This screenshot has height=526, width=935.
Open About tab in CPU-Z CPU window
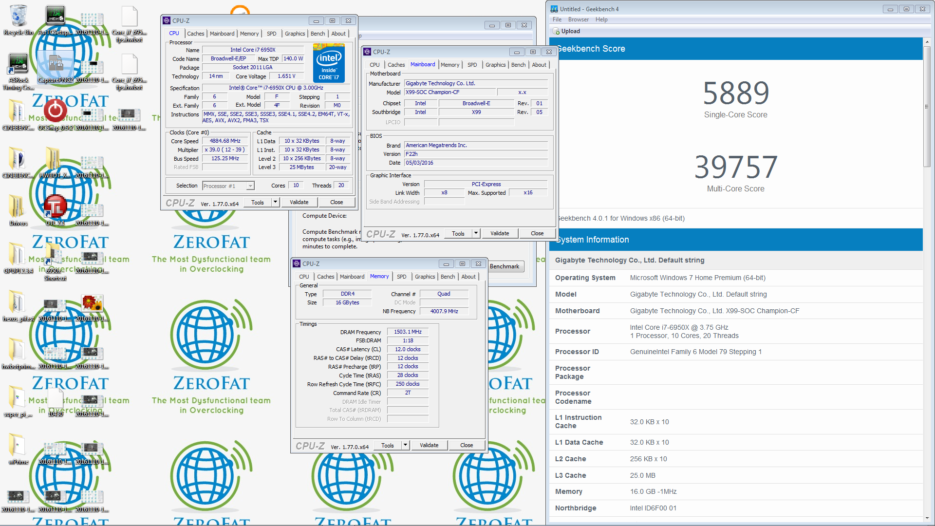(338, 34)
